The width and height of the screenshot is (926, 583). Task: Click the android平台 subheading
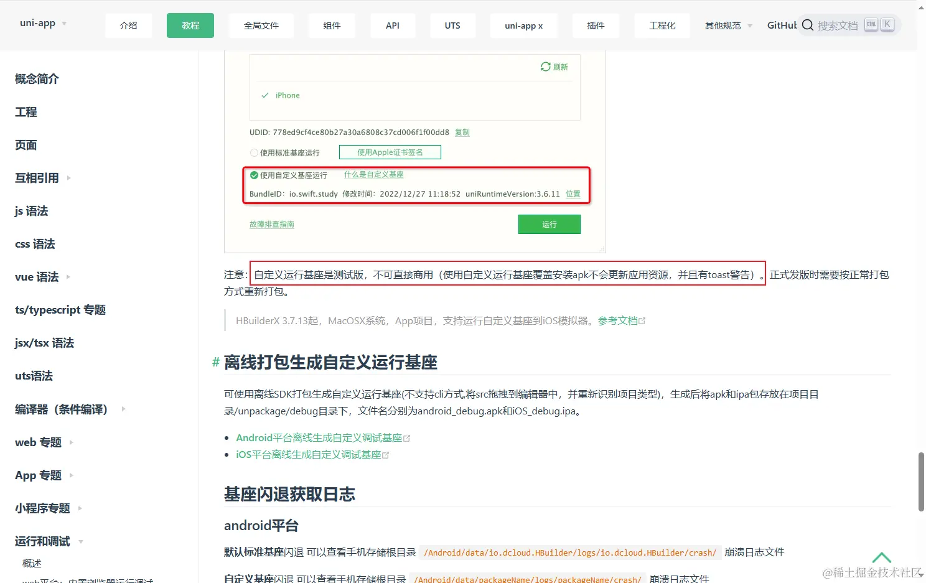(261, 526)
